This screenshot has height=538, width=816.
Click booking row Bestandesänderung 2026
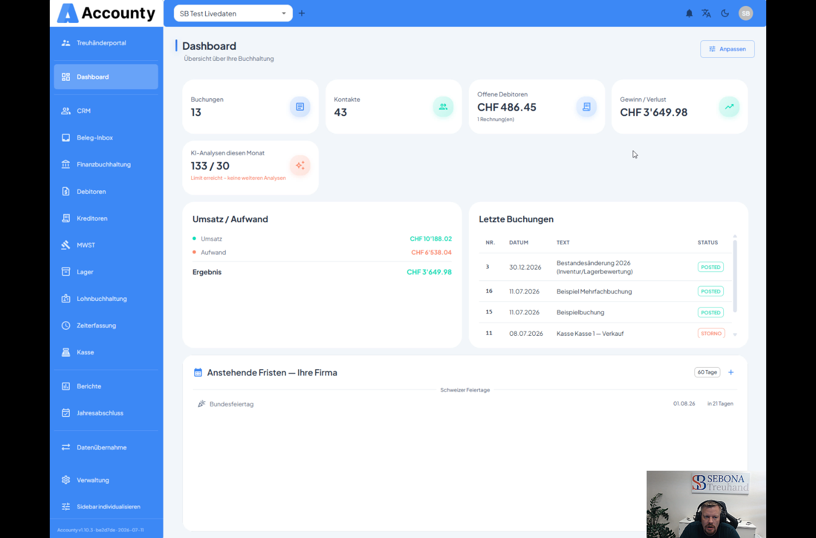click(x=605, y=267)
